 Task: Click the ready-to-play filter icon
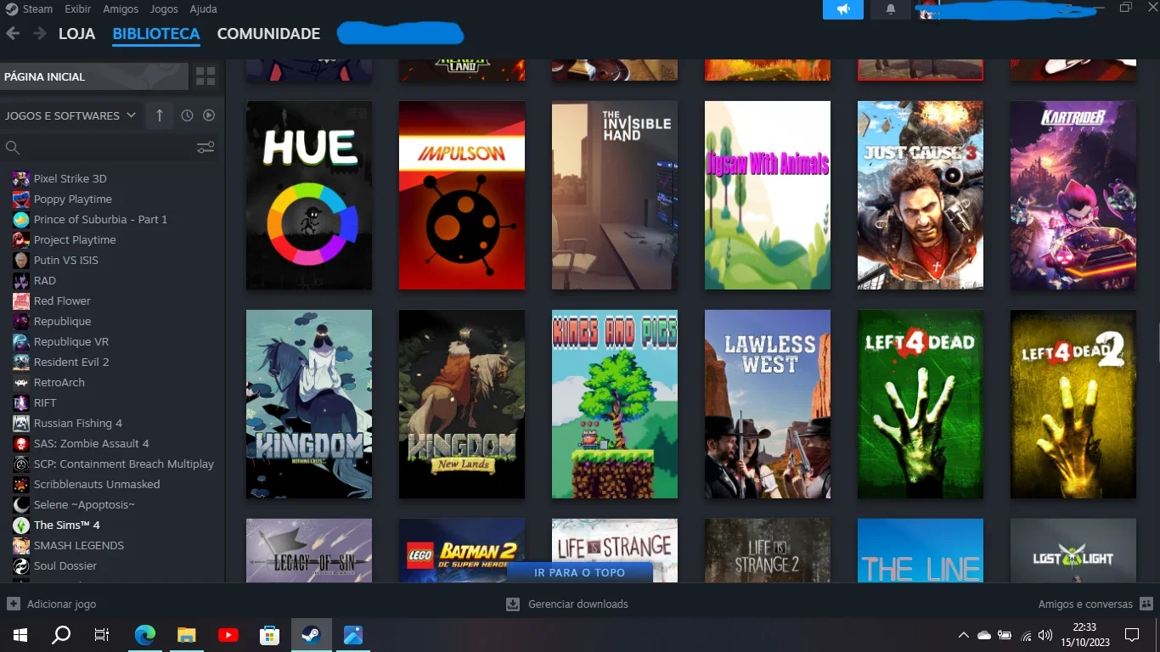209,115
